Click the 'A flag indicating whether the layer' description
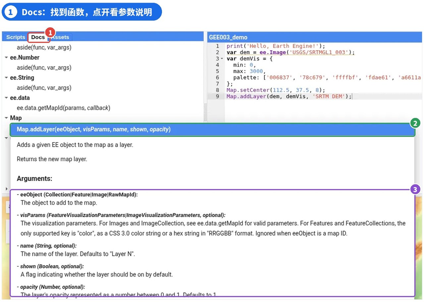This screenshot has width=424, height=307. click(x=97, y=275)
